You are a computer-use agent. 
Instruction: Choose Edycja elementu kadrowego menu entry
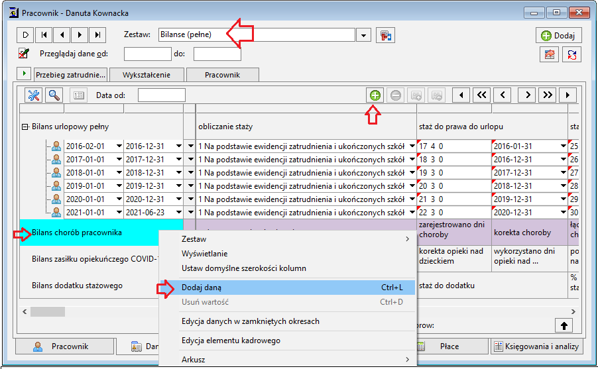(287, 341)
